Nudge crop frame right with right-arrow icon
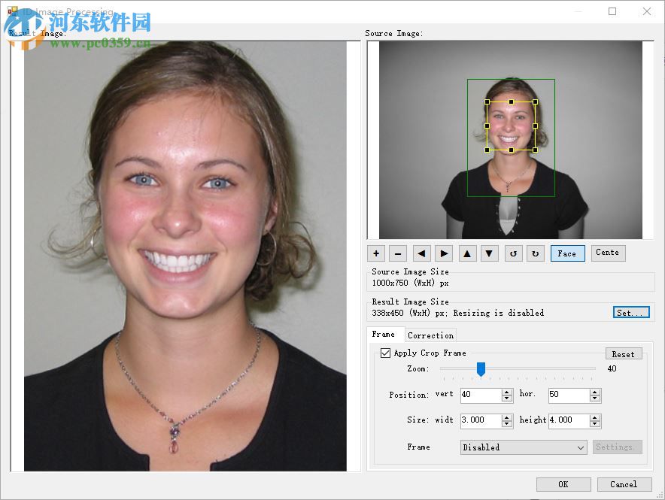This screenshot has height=500, width=665. [444, 253]
